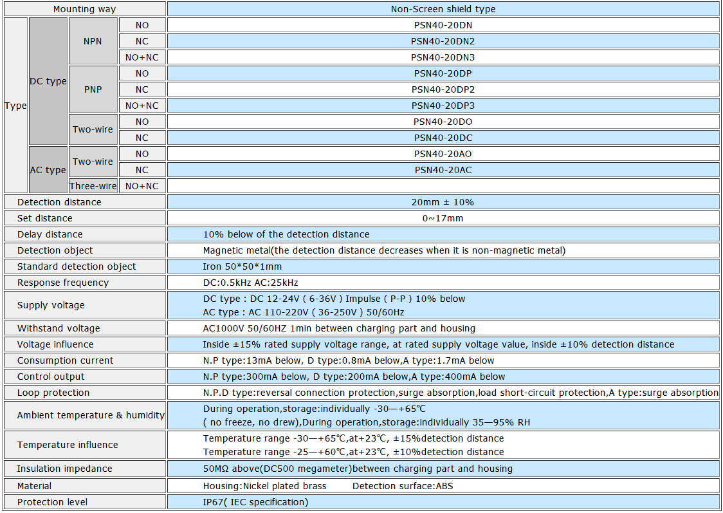Click the "NO" cell beside PSN40-20DN
The height and width of the screenshot is (513, 723).
143,25
